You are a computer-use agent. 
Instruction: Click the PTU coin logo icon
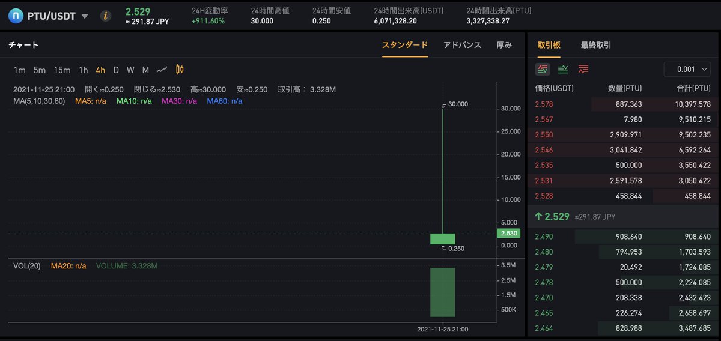coord(16,16)
